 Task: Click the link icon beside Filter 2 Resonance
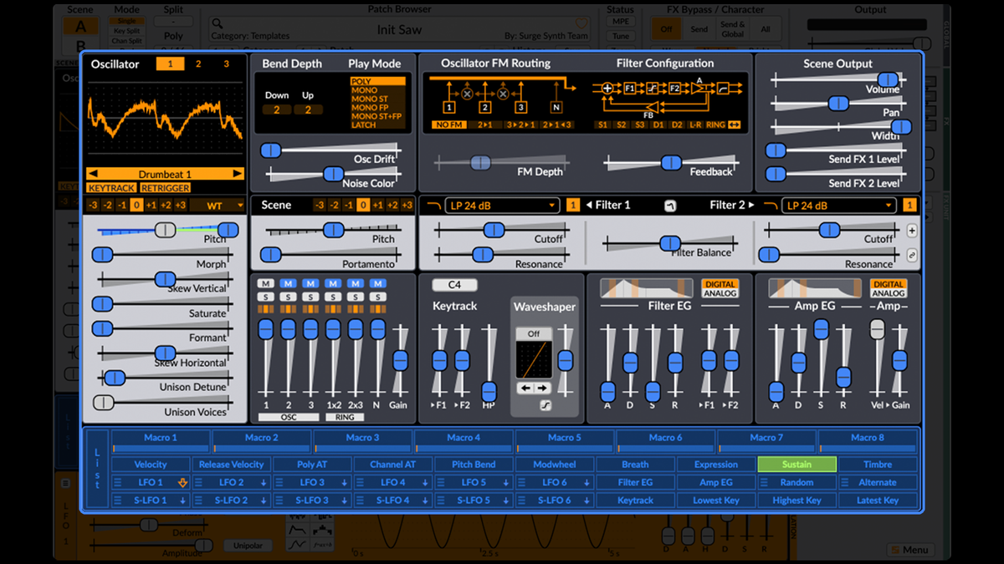click(x=912, y=253)
